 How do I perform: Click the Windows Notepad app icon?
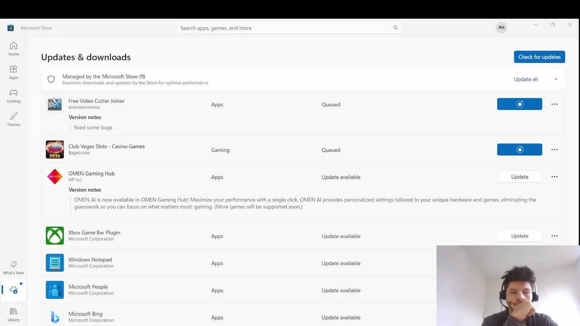pos(55,263)
